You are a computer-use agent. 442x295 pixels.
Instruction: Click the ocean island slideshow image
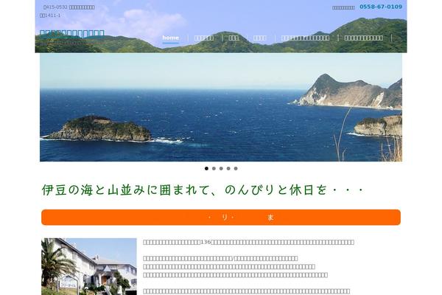pos(221,107)
